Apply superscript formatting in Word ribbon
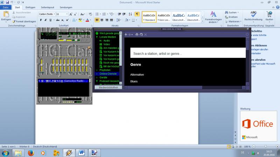This screenshot has width=280, height=157. click(x=67, y=20)
